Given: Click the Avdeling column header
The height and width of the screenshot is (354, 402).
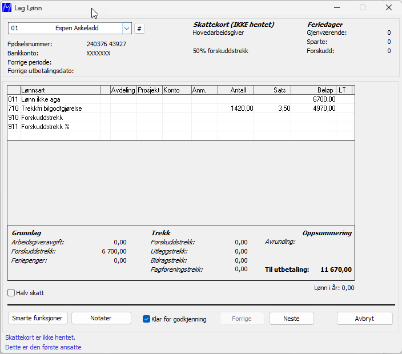Looking at the screenshot, I should [x=123, y=90].
